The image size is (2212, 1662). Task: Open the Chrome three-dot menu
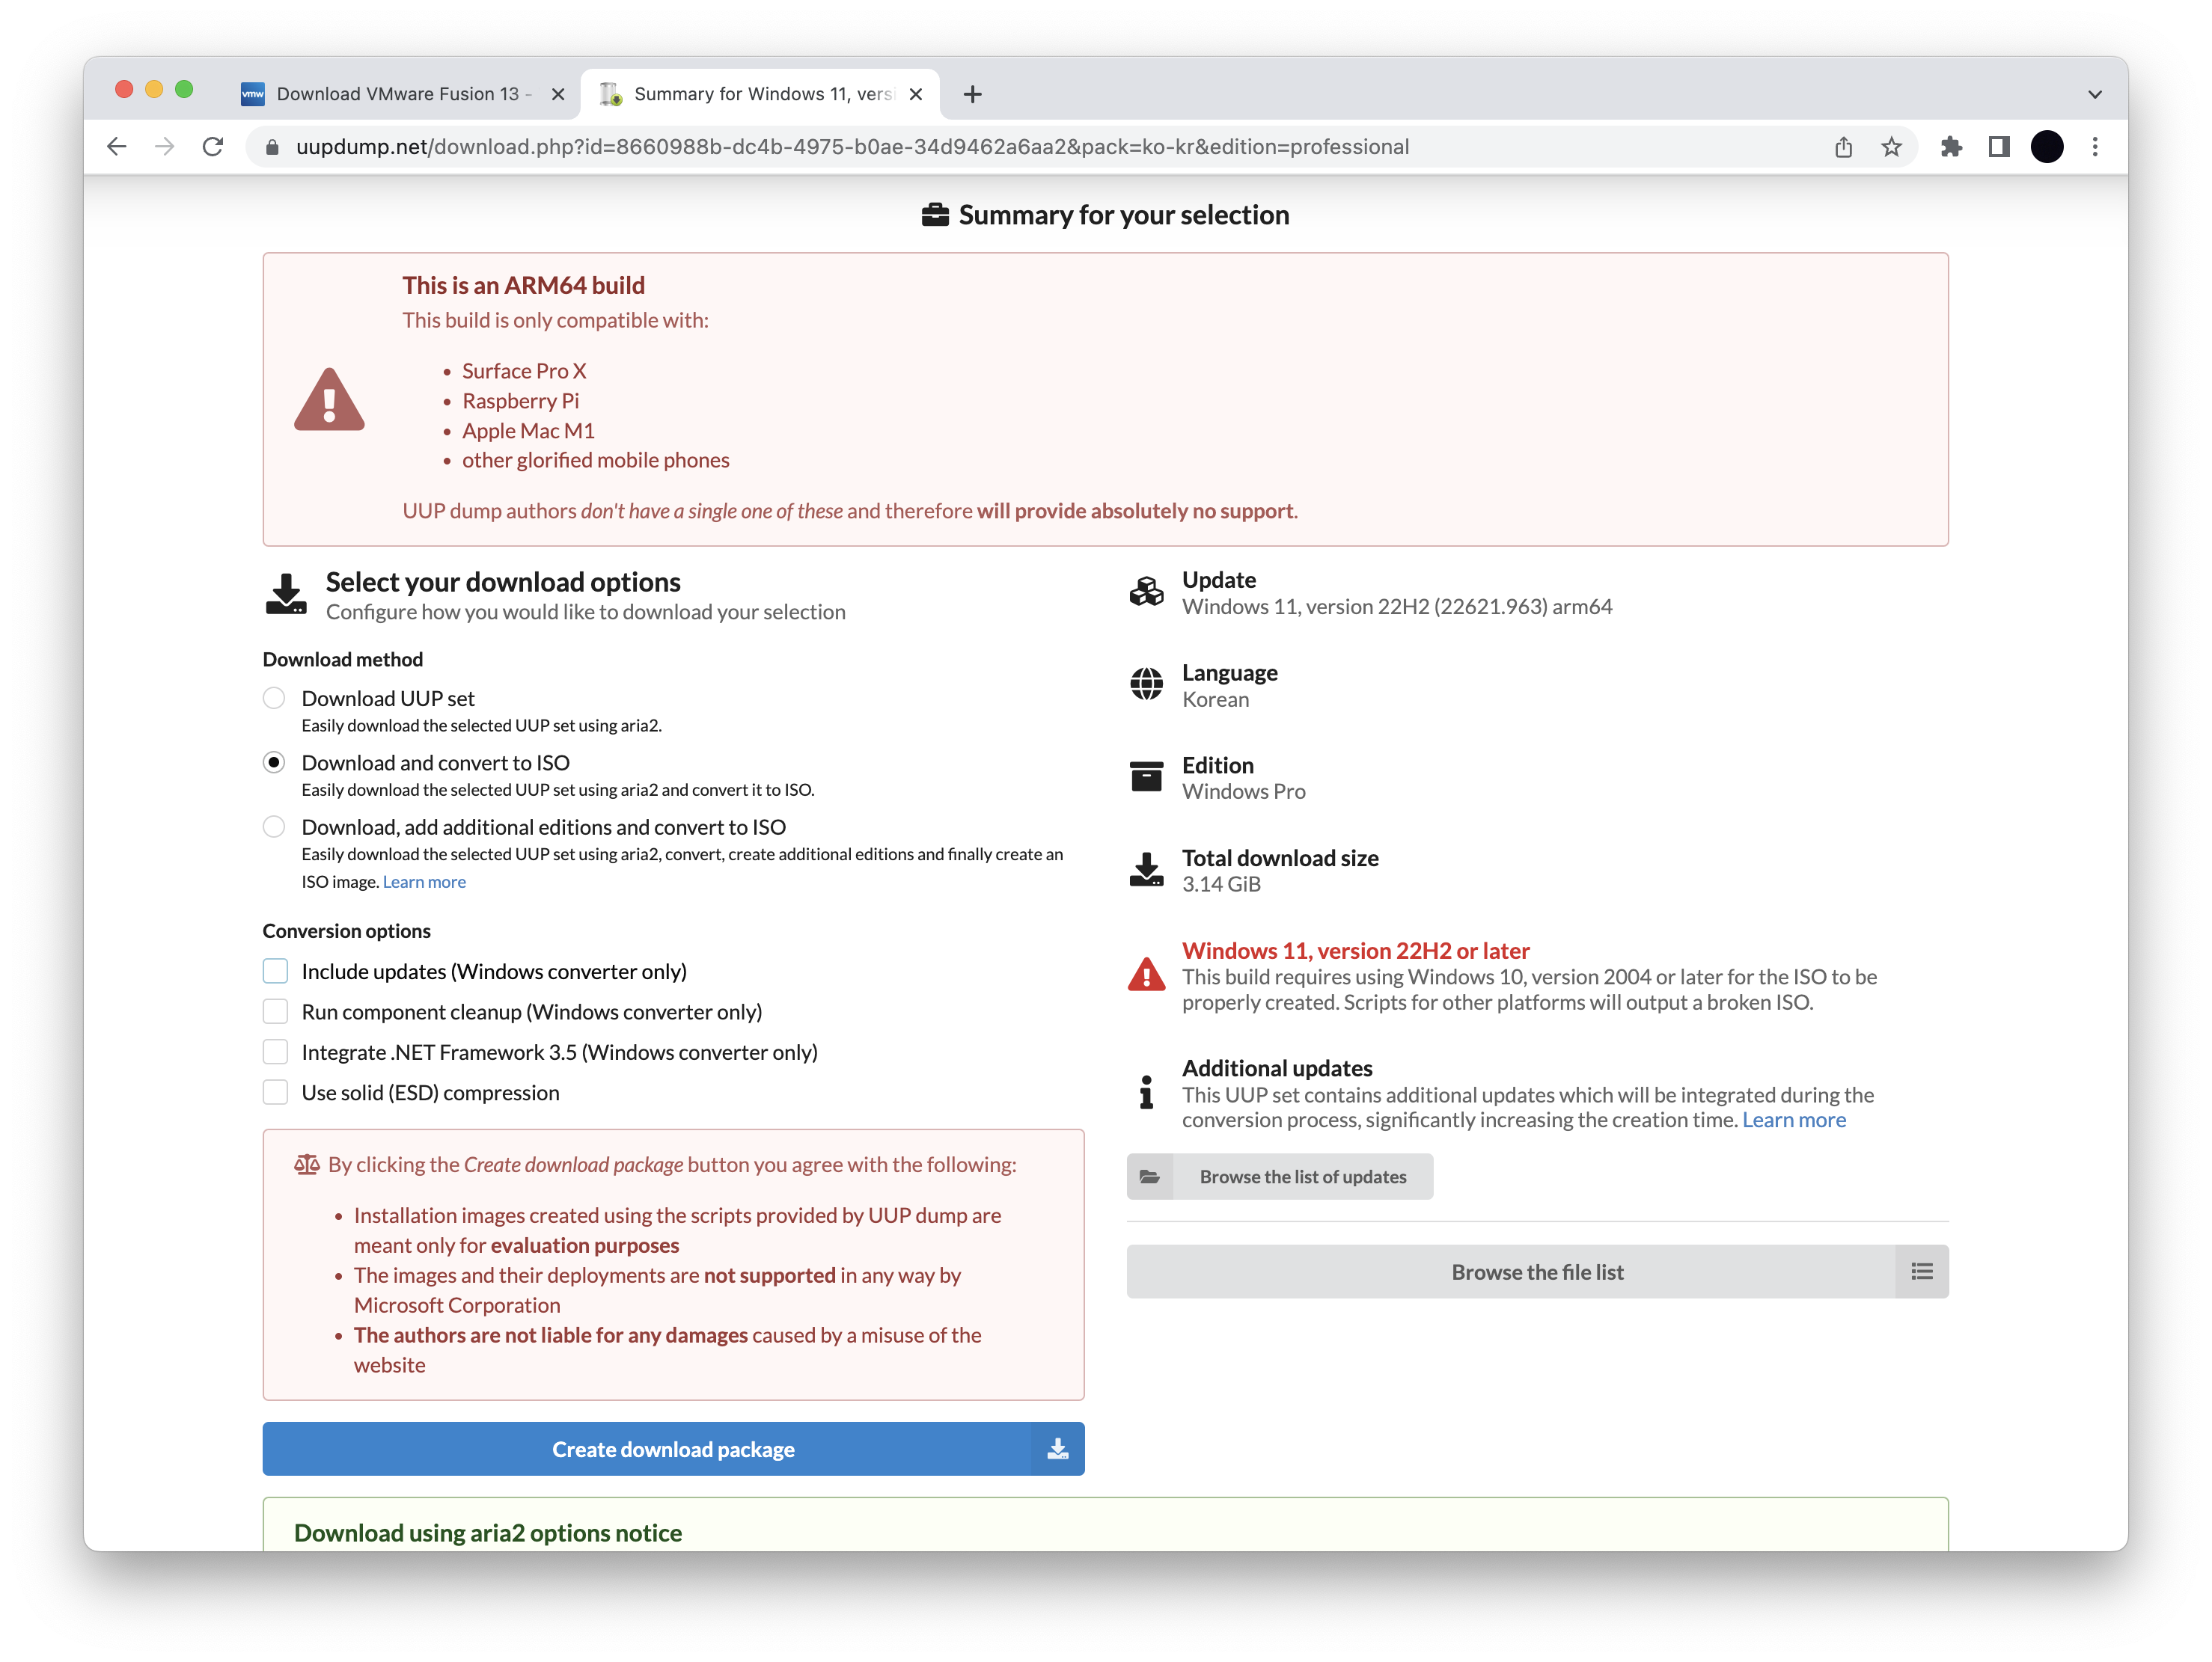[2095, 147]
